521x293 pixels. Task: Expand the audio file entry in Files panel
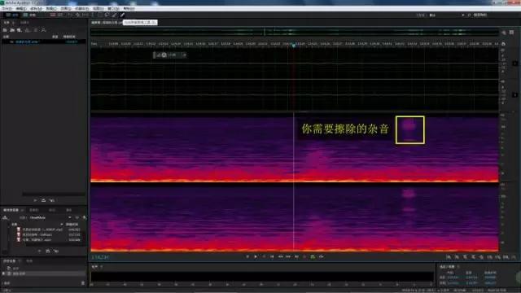coord(11,42)
